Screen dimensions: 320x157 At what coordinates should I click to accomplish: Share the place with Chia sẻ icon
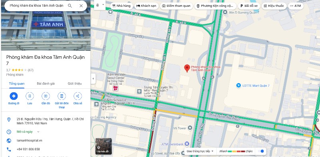pyautogui.click(x=78, y=96)
